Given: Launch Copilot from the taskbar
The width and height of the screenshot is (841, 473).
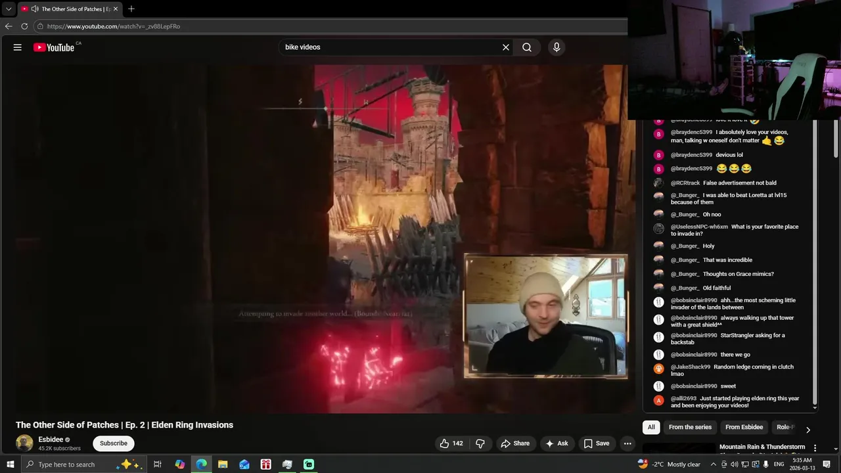Looking at the screenshot, I should tap(180, 464).
